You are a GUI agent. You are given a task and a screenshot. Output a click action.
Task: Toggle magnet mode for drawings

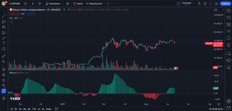[4, 69]
